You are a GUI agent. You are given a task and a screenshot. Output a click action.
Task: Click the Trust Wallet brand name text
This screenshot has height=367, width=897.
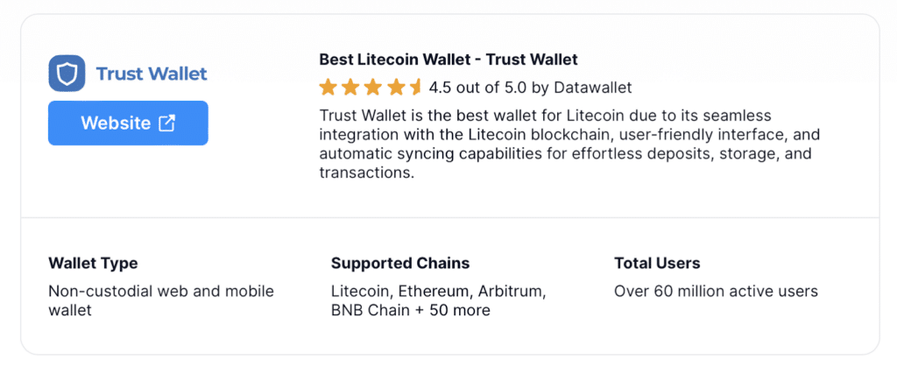coord(152,74)
